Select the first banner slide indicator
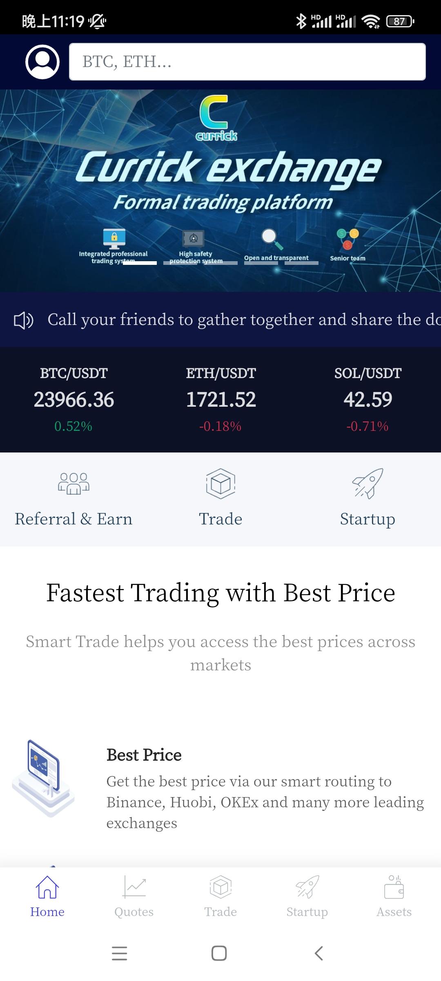Image resolution: width=441 pixels, height=981 pixels. [140, 263]
